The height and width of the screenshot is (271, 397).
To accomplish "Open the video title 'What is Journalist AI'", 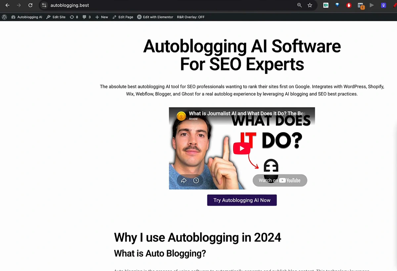I will (x=247, y=113).
